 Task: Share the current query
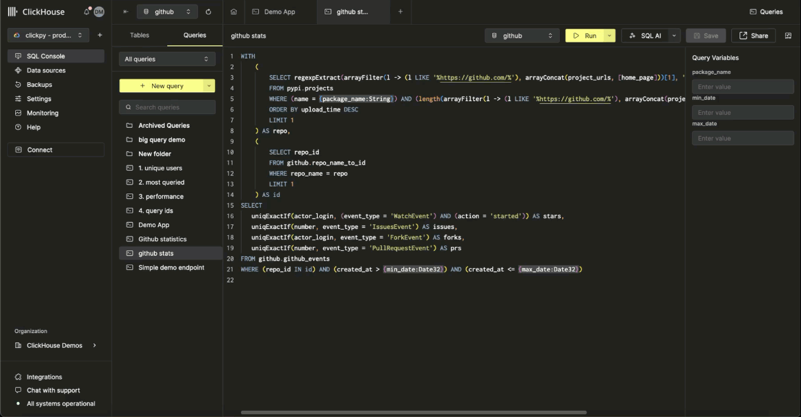point(753,36)
